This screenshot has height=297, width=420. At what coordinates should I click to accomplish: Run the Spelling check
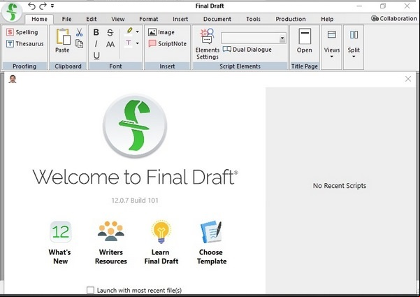(22, 32)
